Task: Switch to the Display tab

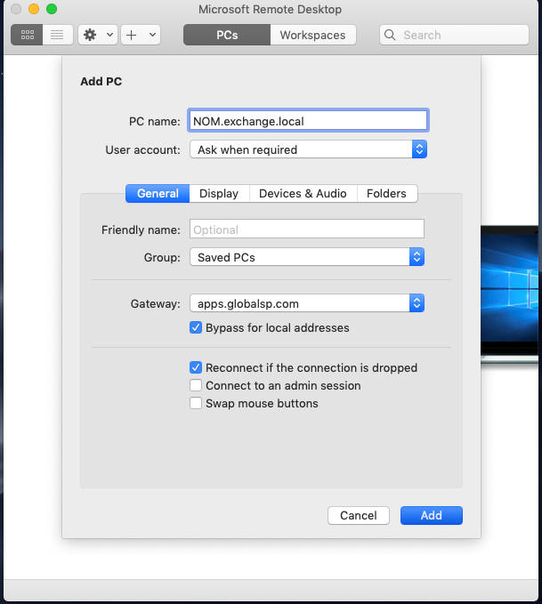Action: click(219, 193)
